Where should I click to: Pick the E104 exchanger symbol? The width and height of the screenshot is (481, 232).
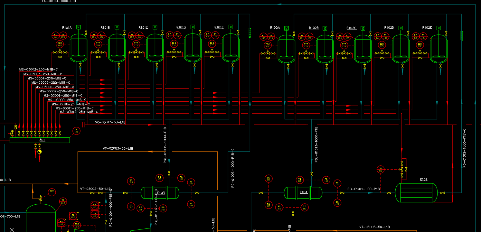pos(303,192)
